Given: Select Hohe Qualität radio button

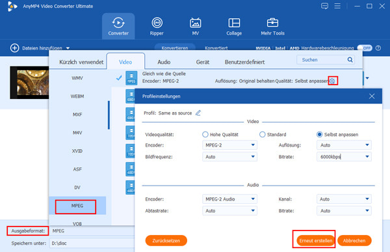Looking at the screenshot, I should [x=205, y=135].
